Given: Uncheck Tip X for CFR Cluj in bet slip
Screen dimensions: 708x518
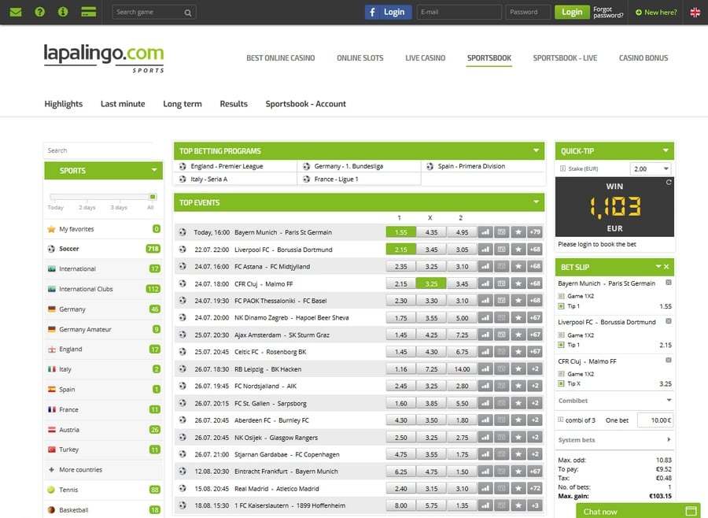Looking at the screenshot, I should click(561, 383).
